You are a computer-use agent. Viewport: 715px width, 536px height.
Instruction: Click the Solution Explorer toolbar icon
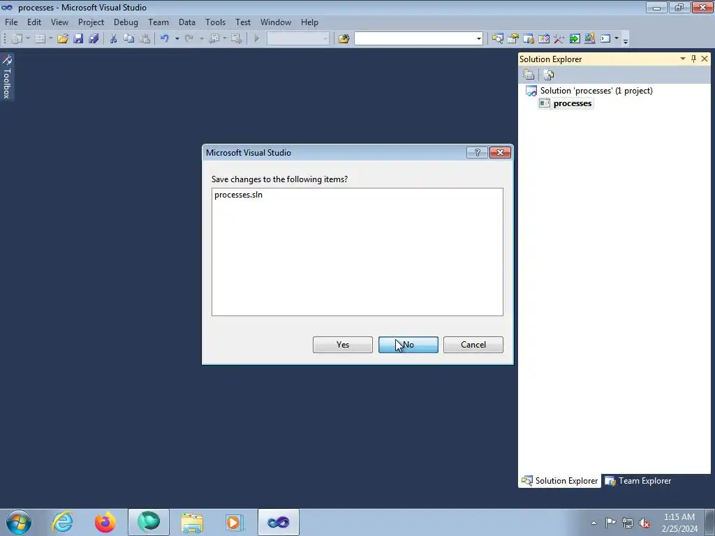(x=497, y=39)
